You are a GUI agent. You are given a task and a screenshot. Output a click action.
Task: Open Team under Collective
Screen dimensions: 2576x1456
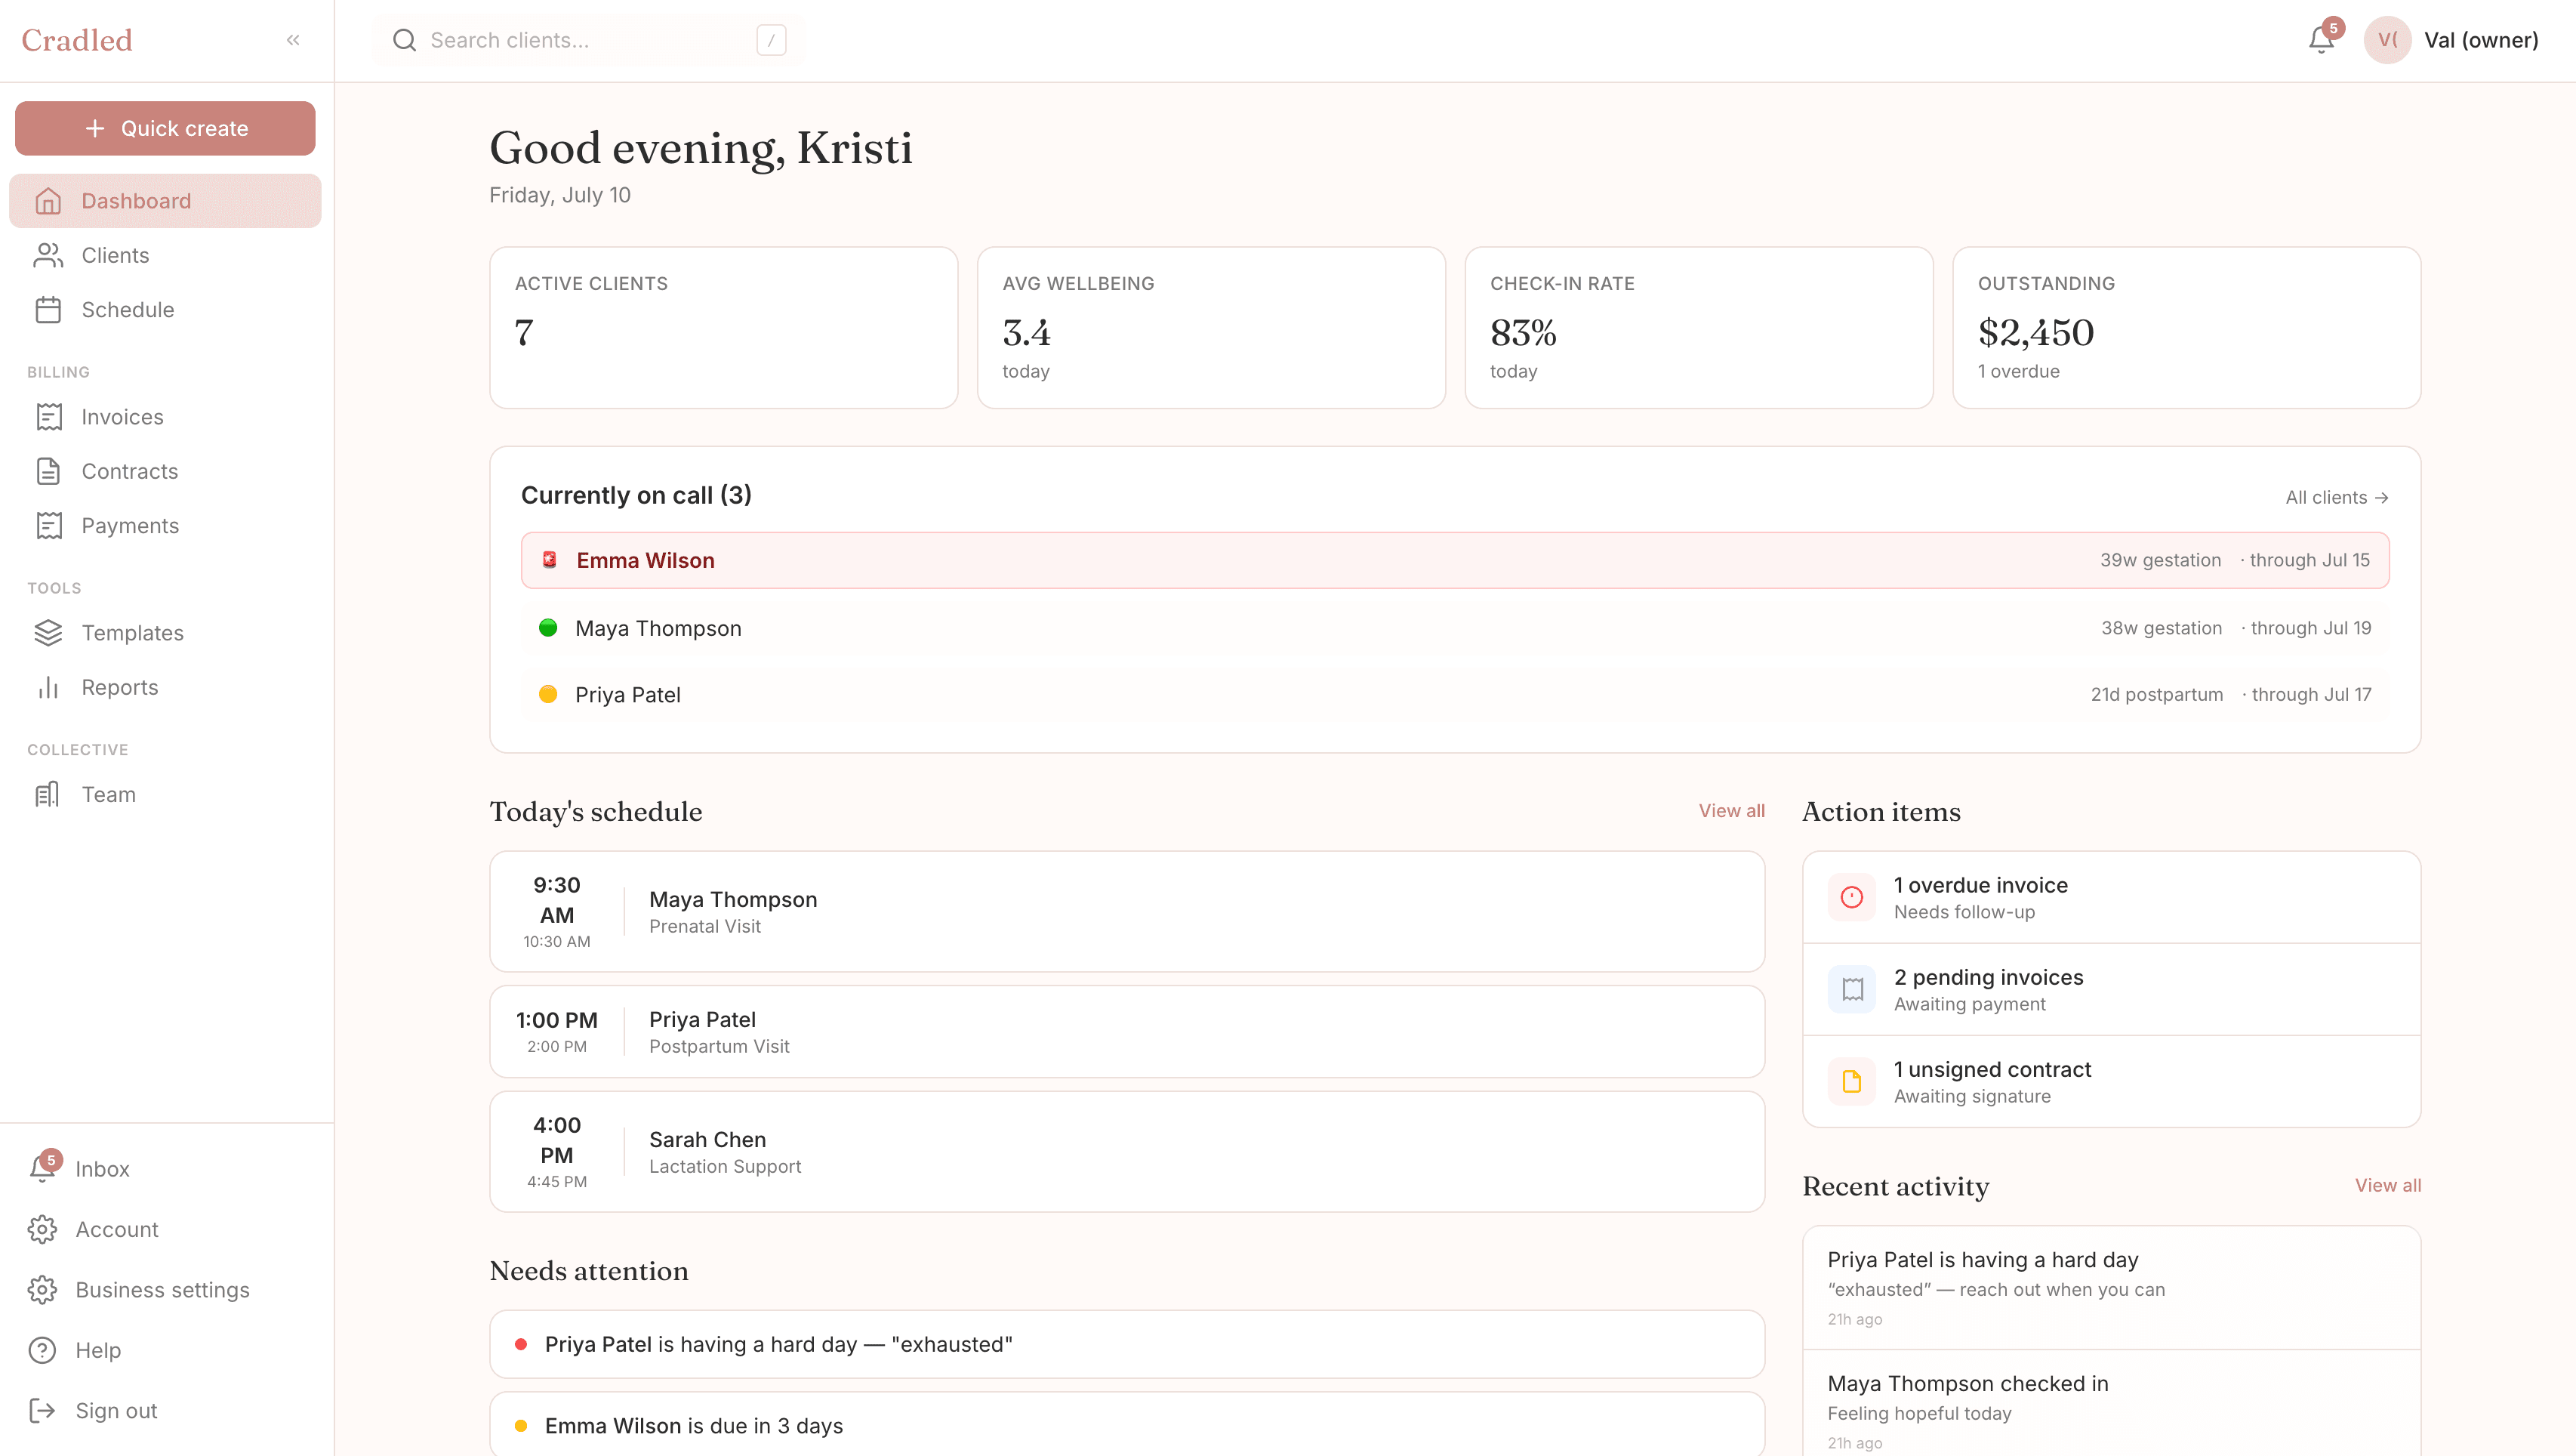[165, 795]
